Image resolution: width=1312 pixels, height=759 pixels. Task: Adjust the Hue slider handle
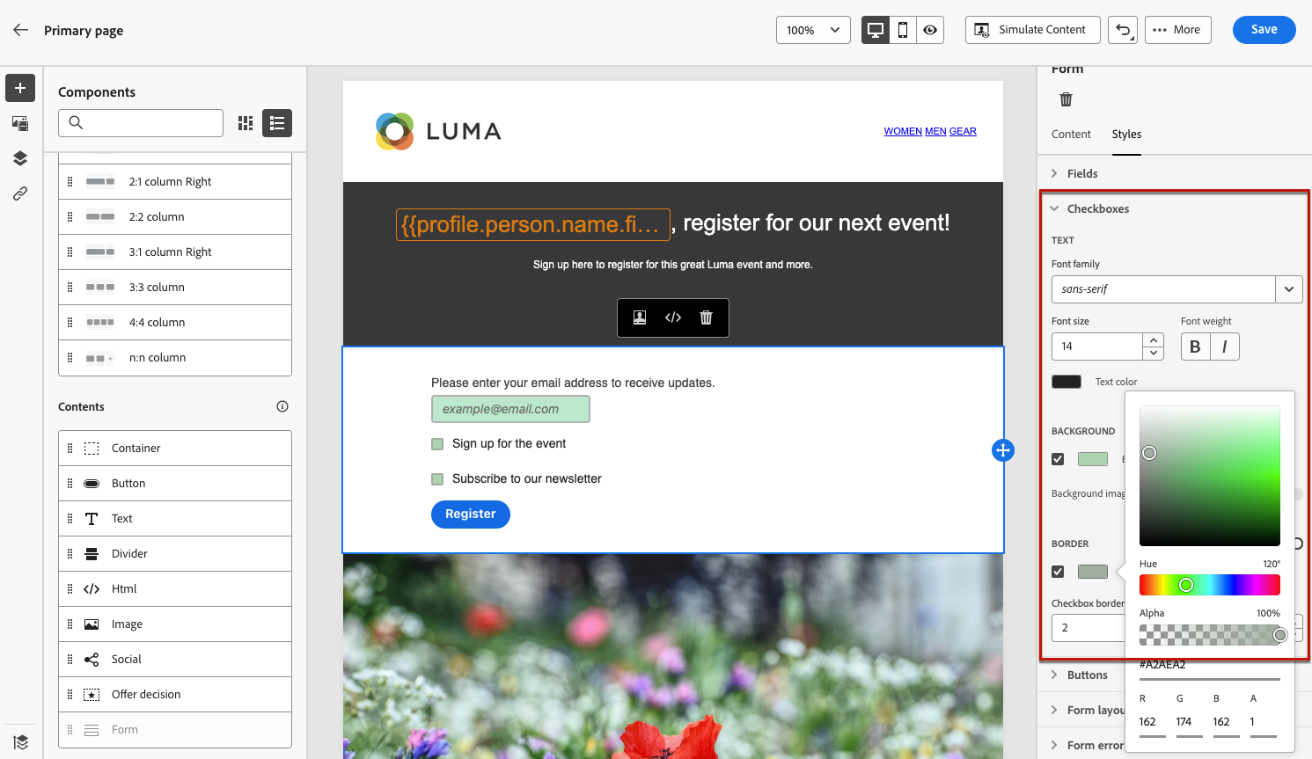click(1186, 585)
